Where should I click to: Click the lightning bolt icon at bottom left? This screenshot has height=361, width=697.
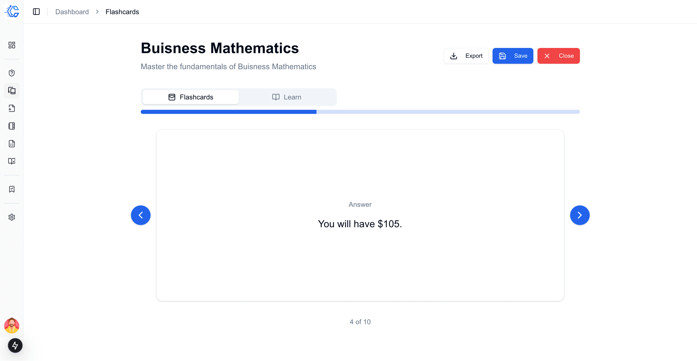click(15, 345)
